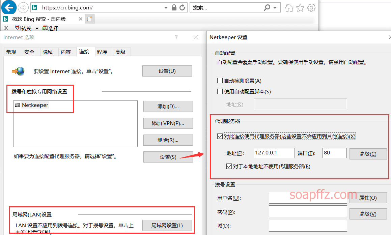Select the 连接 tab

click(86, 52)
